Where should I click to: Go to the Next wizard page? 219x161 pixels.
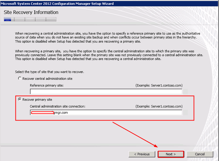(171, 154)
